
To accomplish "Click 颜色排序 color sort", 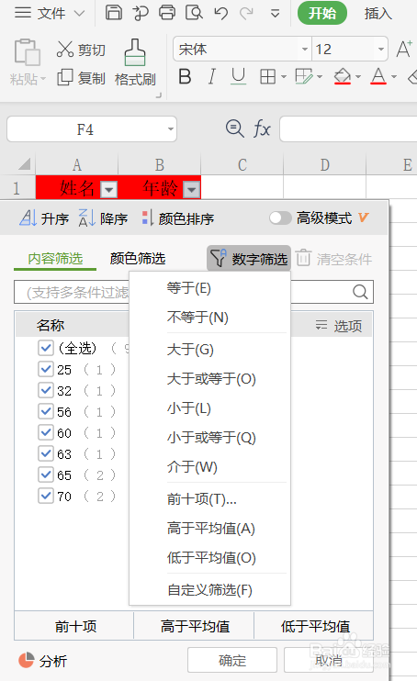I will (x=178, y=218).
